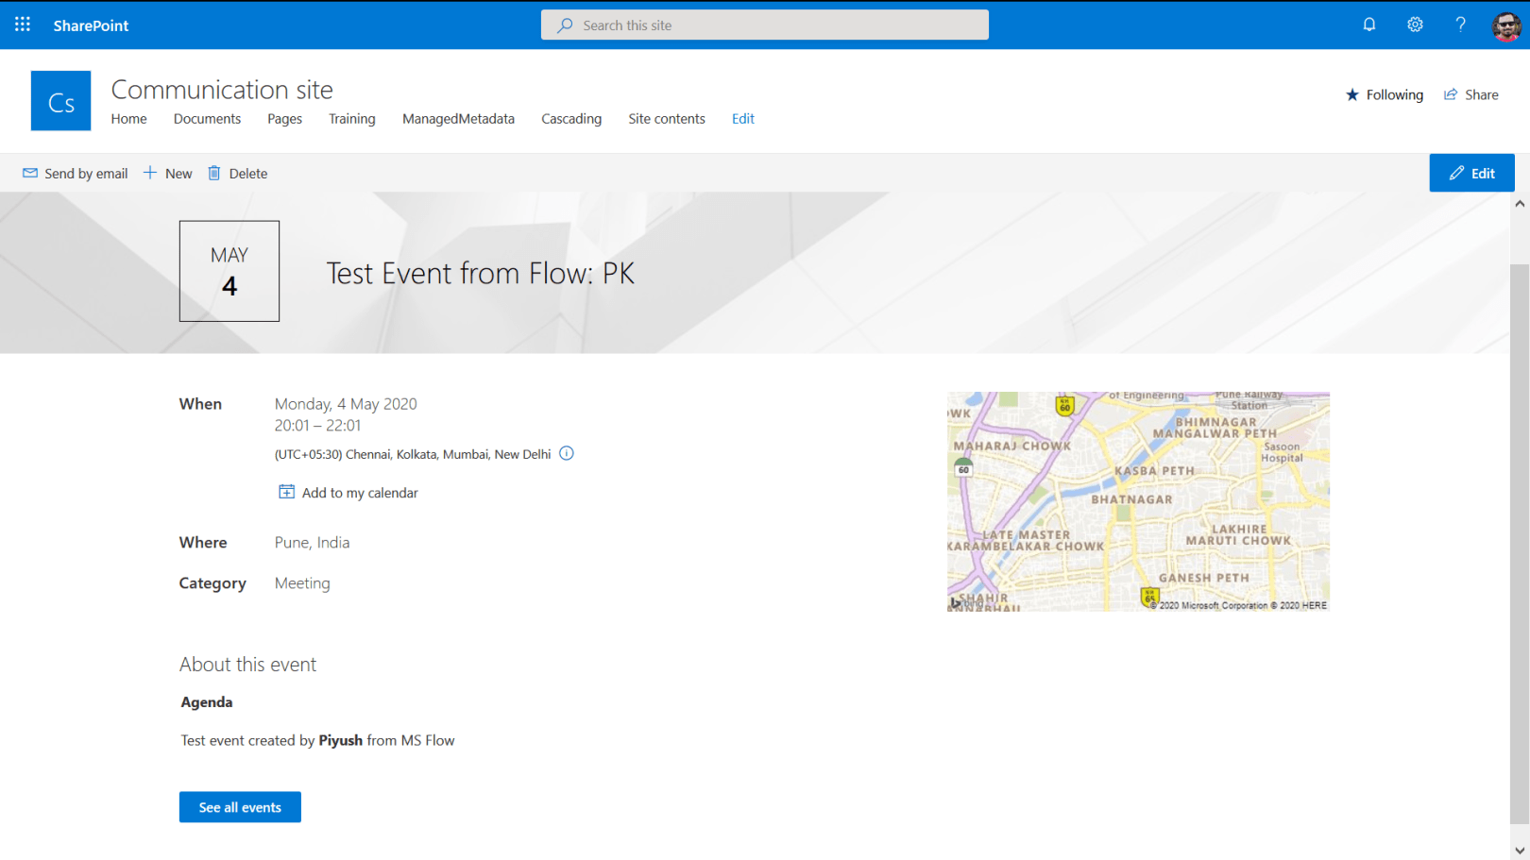1530x860 pixels.
Task: Open the Settings gear
Action: pyautogui.click(x=1414, y=25)
